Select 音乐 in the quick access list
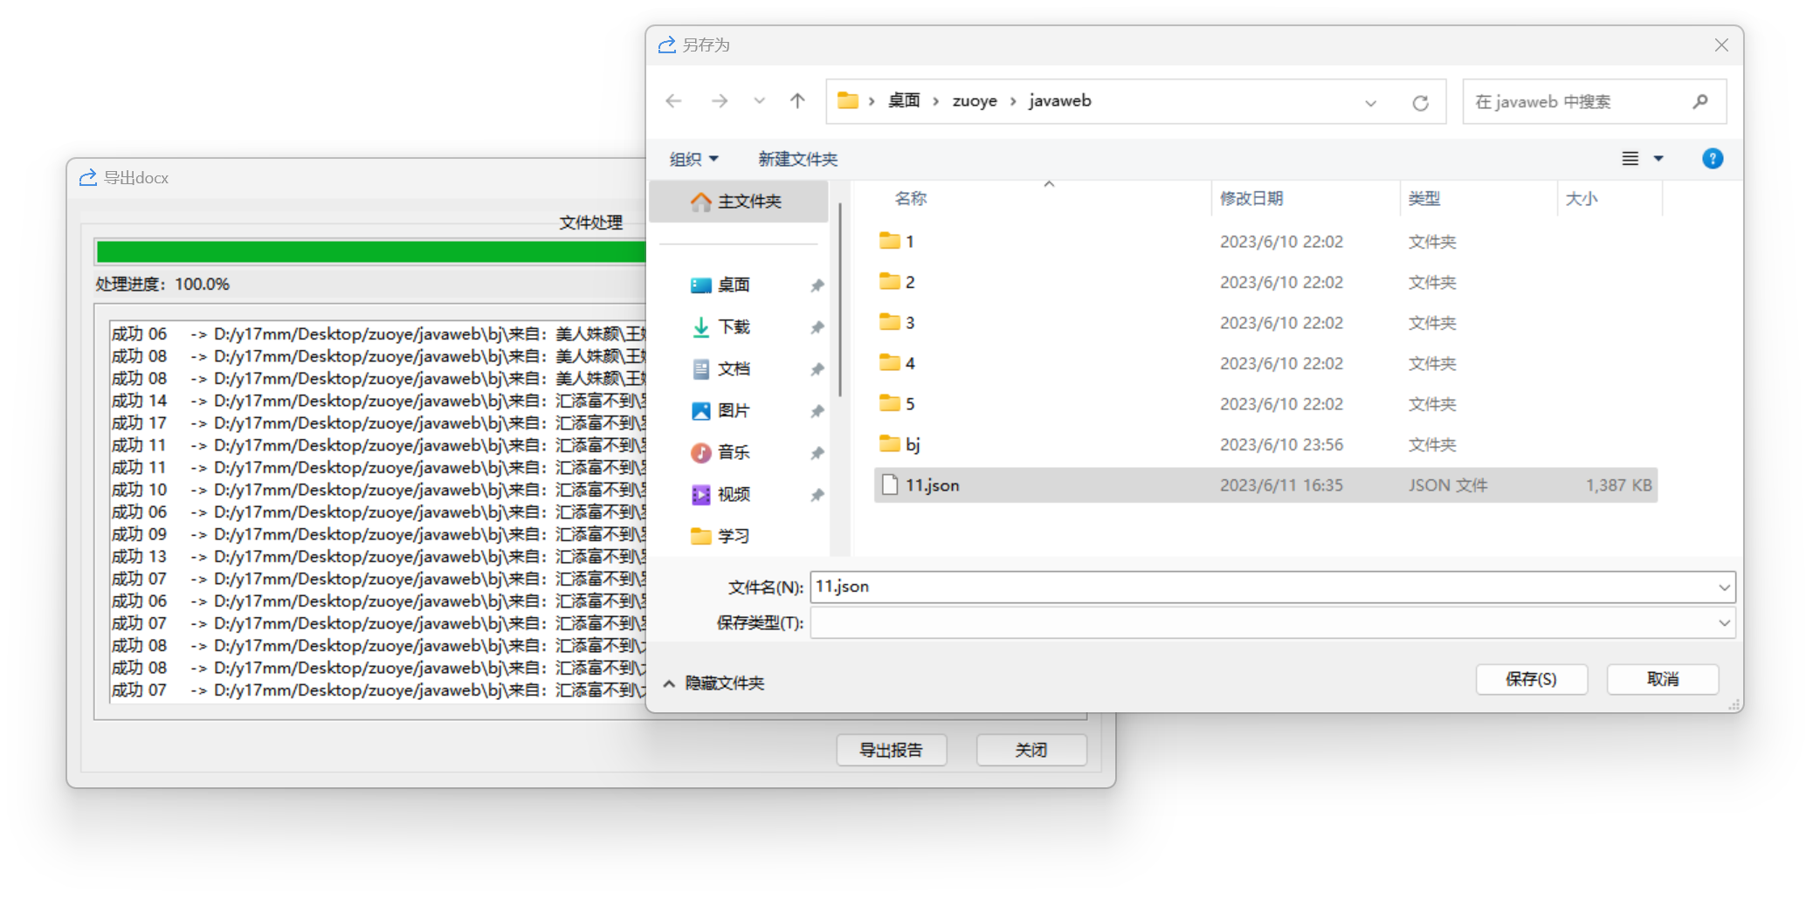The width and height of the screenshot is (1806, 913). [x=734, y=453]
